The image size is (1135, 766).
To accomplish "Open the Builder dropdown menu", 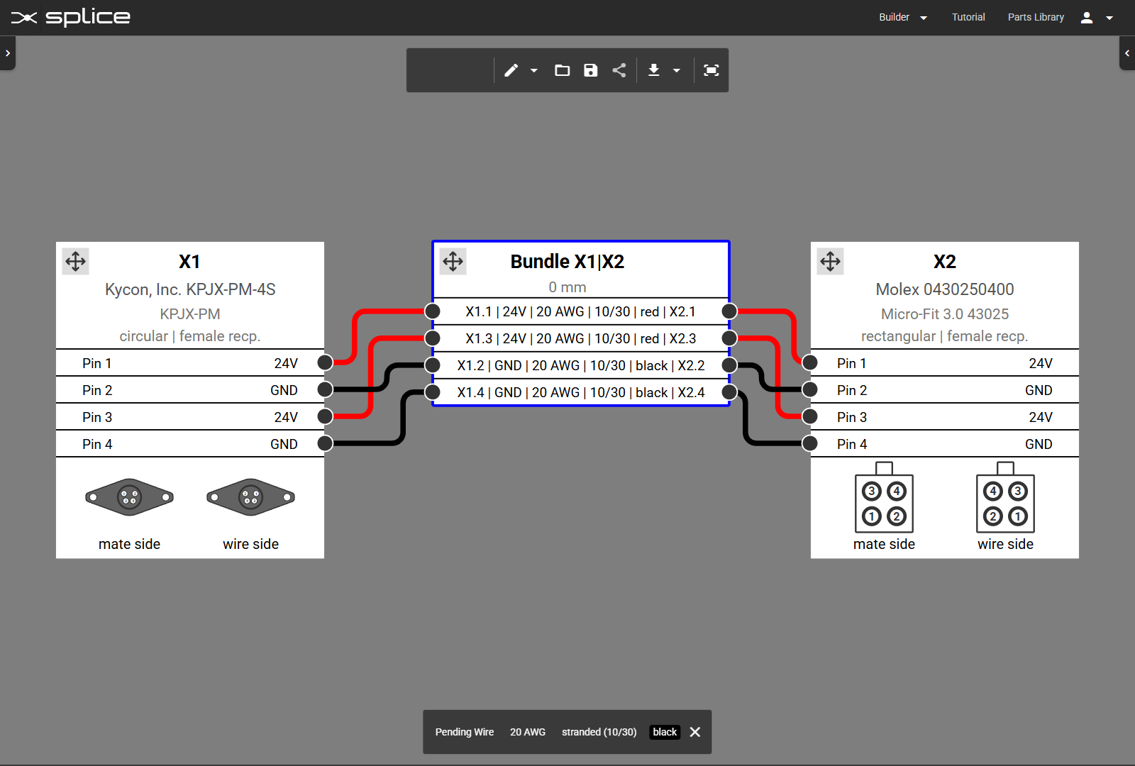I will (x=902, y=17).
